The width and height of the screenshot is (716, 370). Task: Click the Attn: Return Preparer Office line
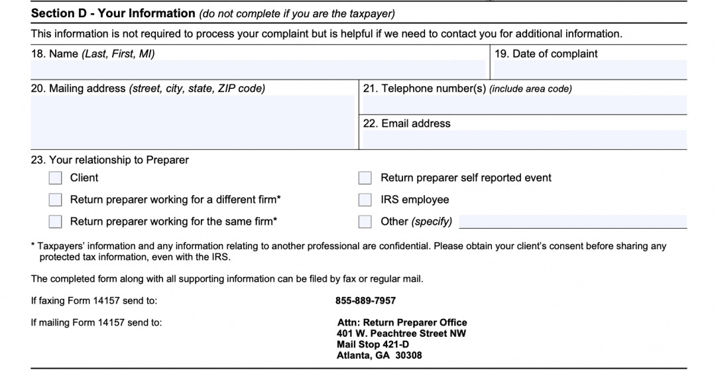pos(402,322)
